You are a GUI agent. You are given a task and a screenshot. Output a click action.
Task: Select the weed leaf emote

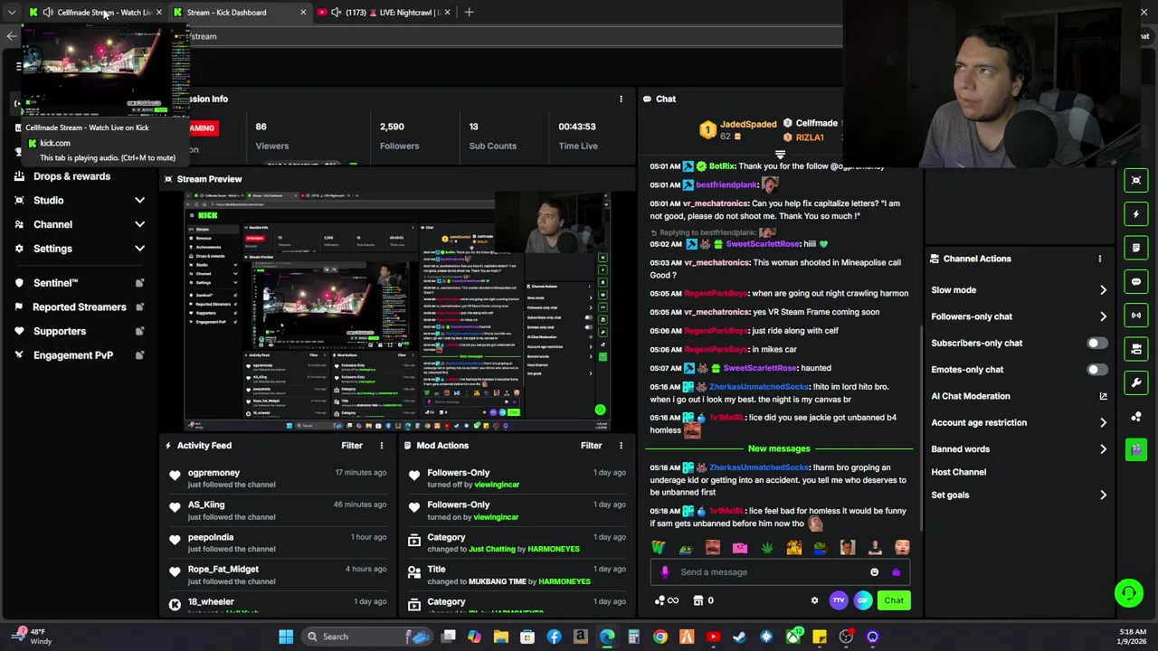(x=767, y=547)
